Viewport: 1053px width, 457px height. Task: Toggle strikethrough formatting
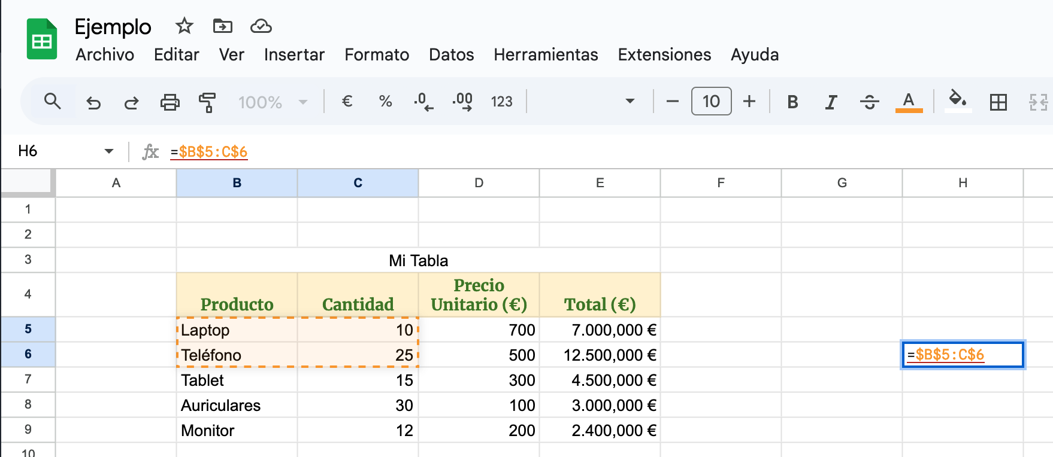(x=869, y=102)
